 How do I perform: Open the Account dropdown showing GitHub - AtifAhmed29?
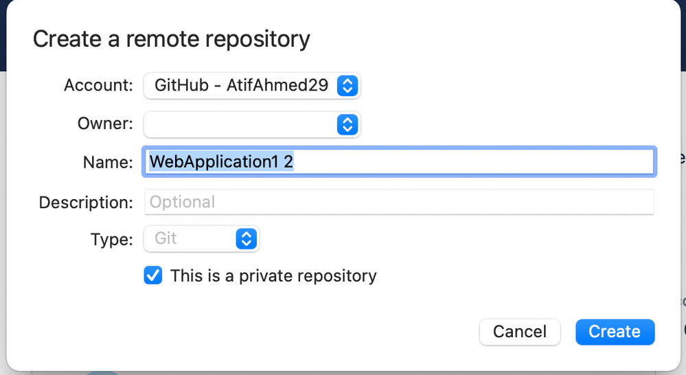click(252, 85)
